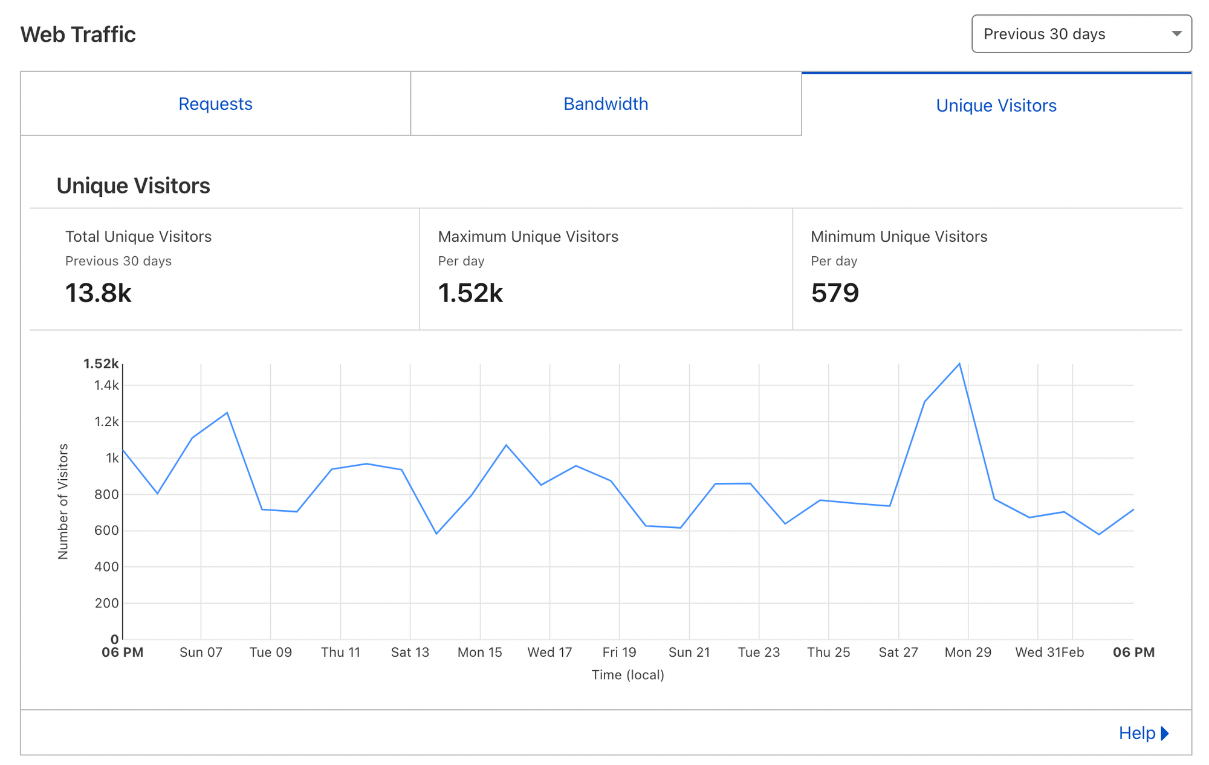Click the Sun 07 x-axis label
This screenshot has height=765, width=1209.
point(201,652)
